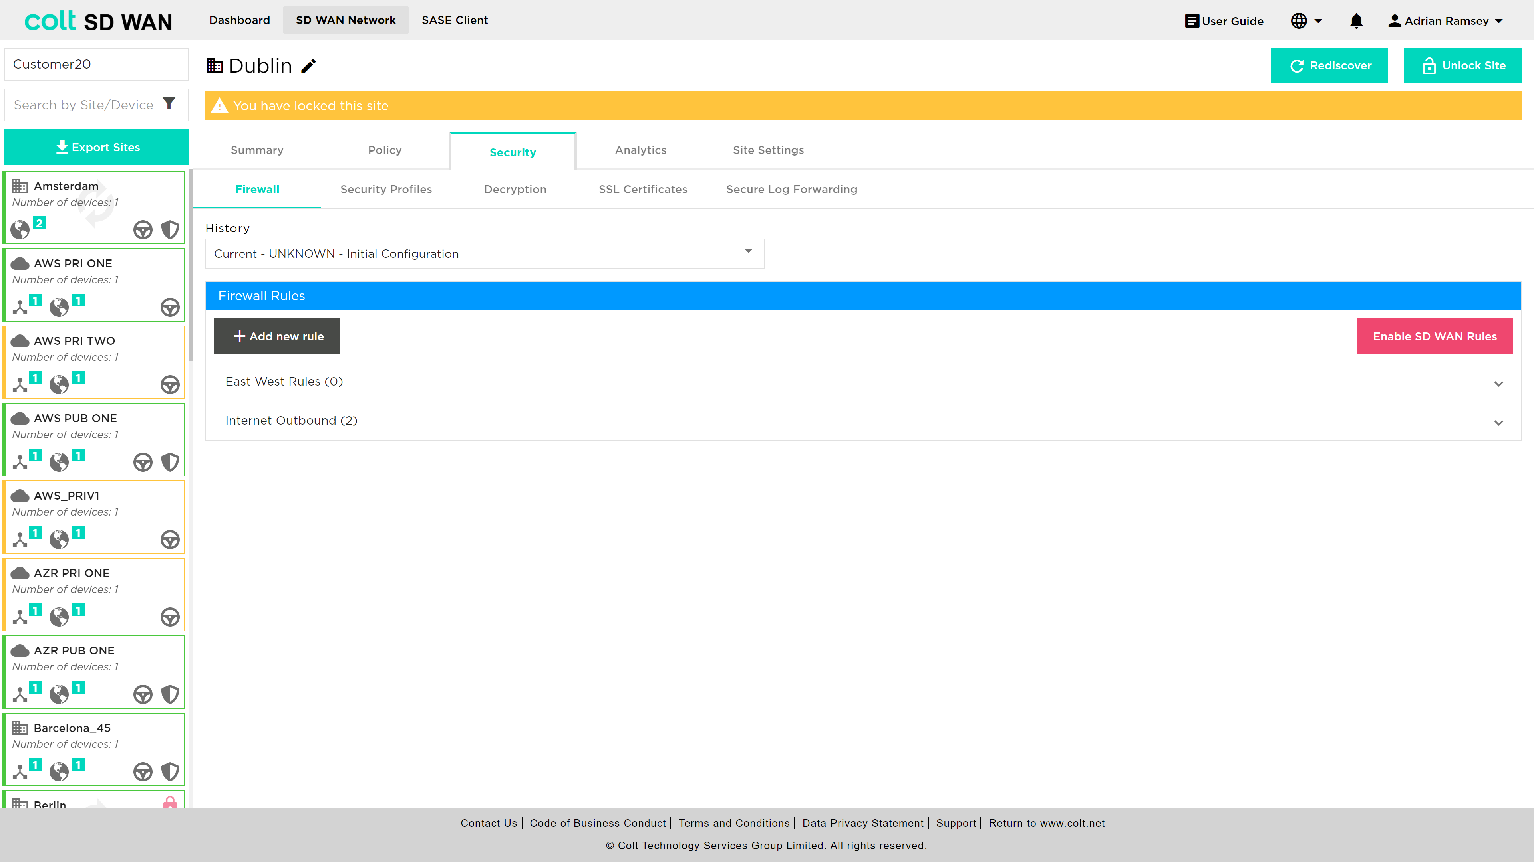Open the History configuration dropdown
The image size is (1534, 862).
click(x=485, y=254)
